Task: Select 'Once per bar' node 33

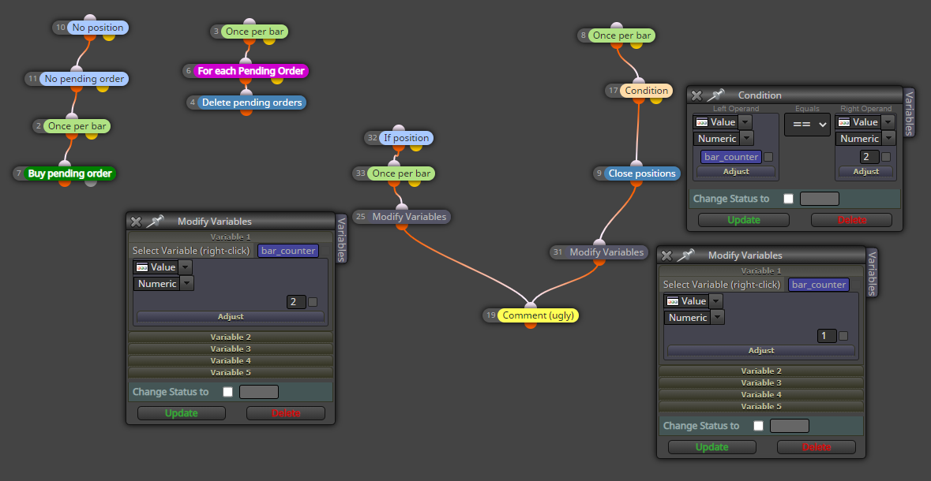Action: [x=401, y=173]
